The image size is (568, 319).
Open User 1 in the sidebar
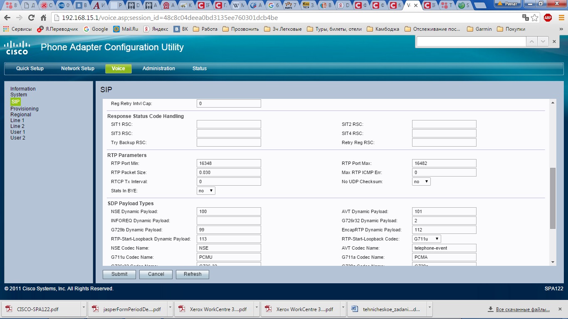18,132
